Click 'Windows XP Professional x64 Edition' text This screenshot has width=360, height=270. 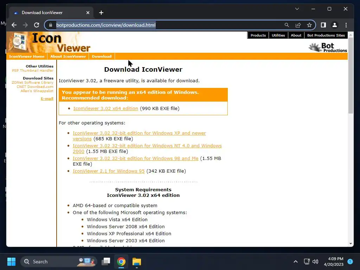(129, 234)
